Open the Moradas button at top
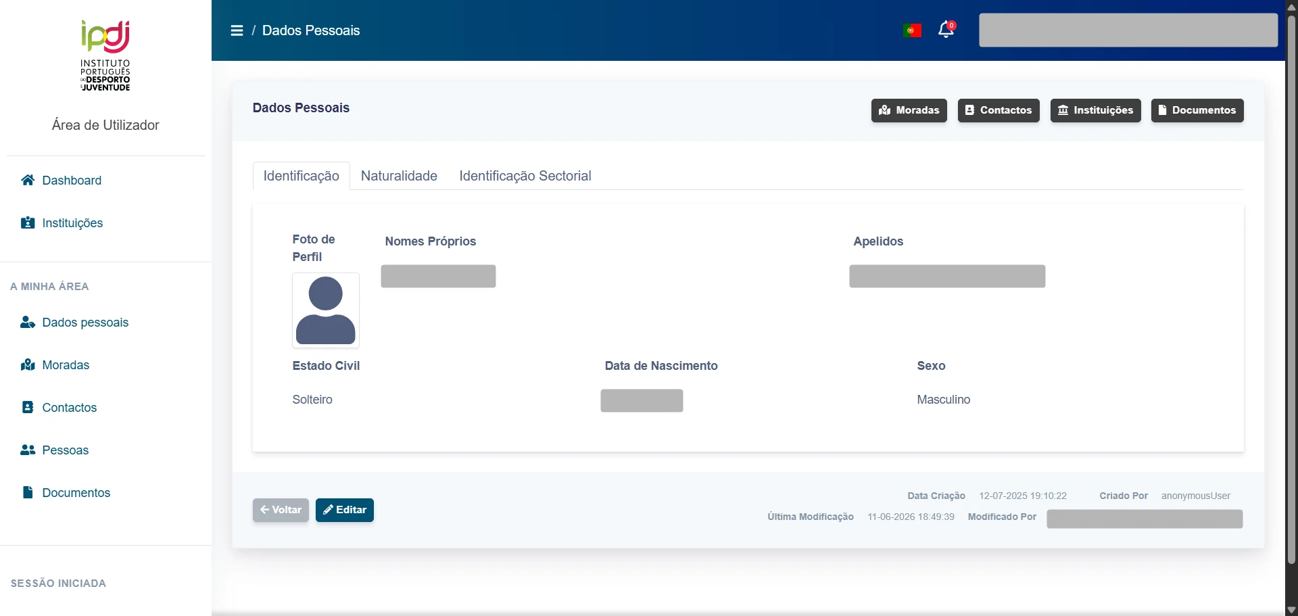Image resolution: width=1298 pixels, height=616 pixels. [x=909, y=110]
